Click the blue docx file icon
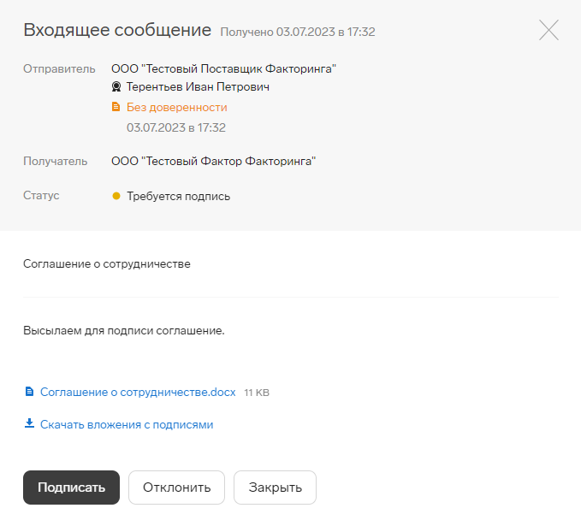This screenshot has height=526, width=581. (29, 392)
